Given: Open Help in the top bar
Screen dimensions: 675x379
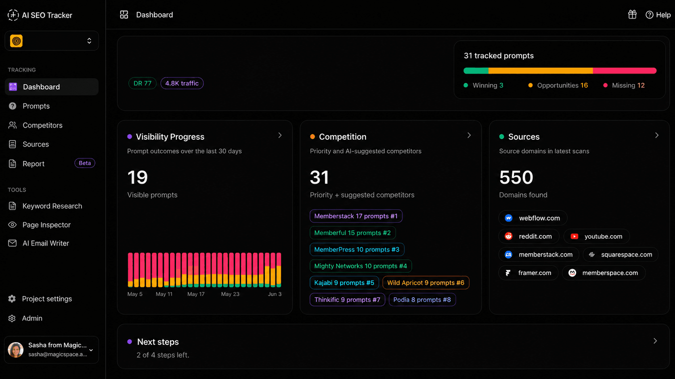Looking at the screenshot, I should [658, 15].
